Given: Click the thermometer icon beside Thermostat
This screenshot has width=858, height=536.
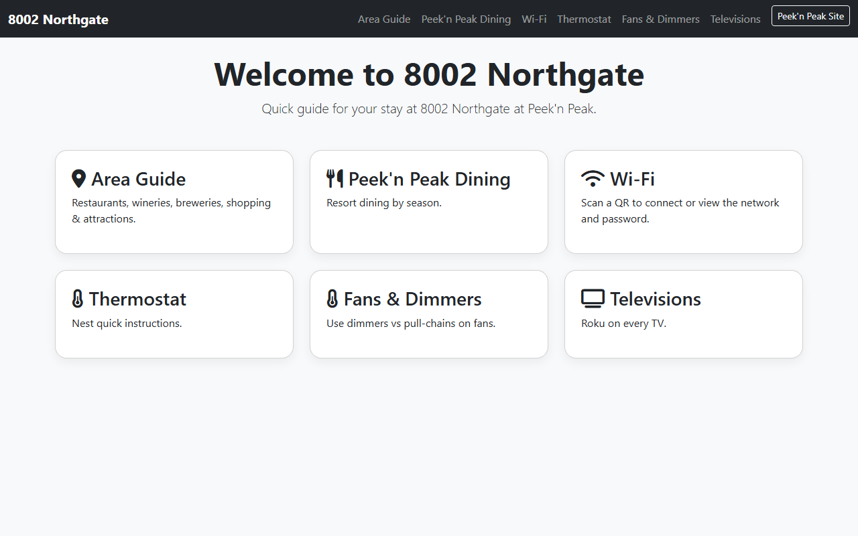Looking at the screenshot, I should (78, 299).
